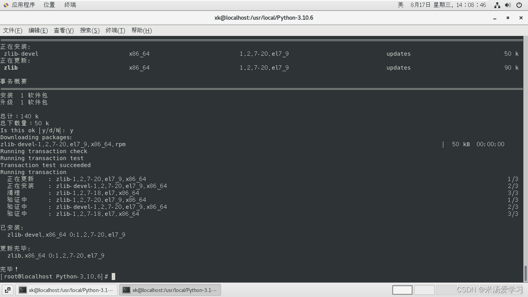Click the '90 k' size value
Viewport: 528px width, 297px height.
coord(511,68)
